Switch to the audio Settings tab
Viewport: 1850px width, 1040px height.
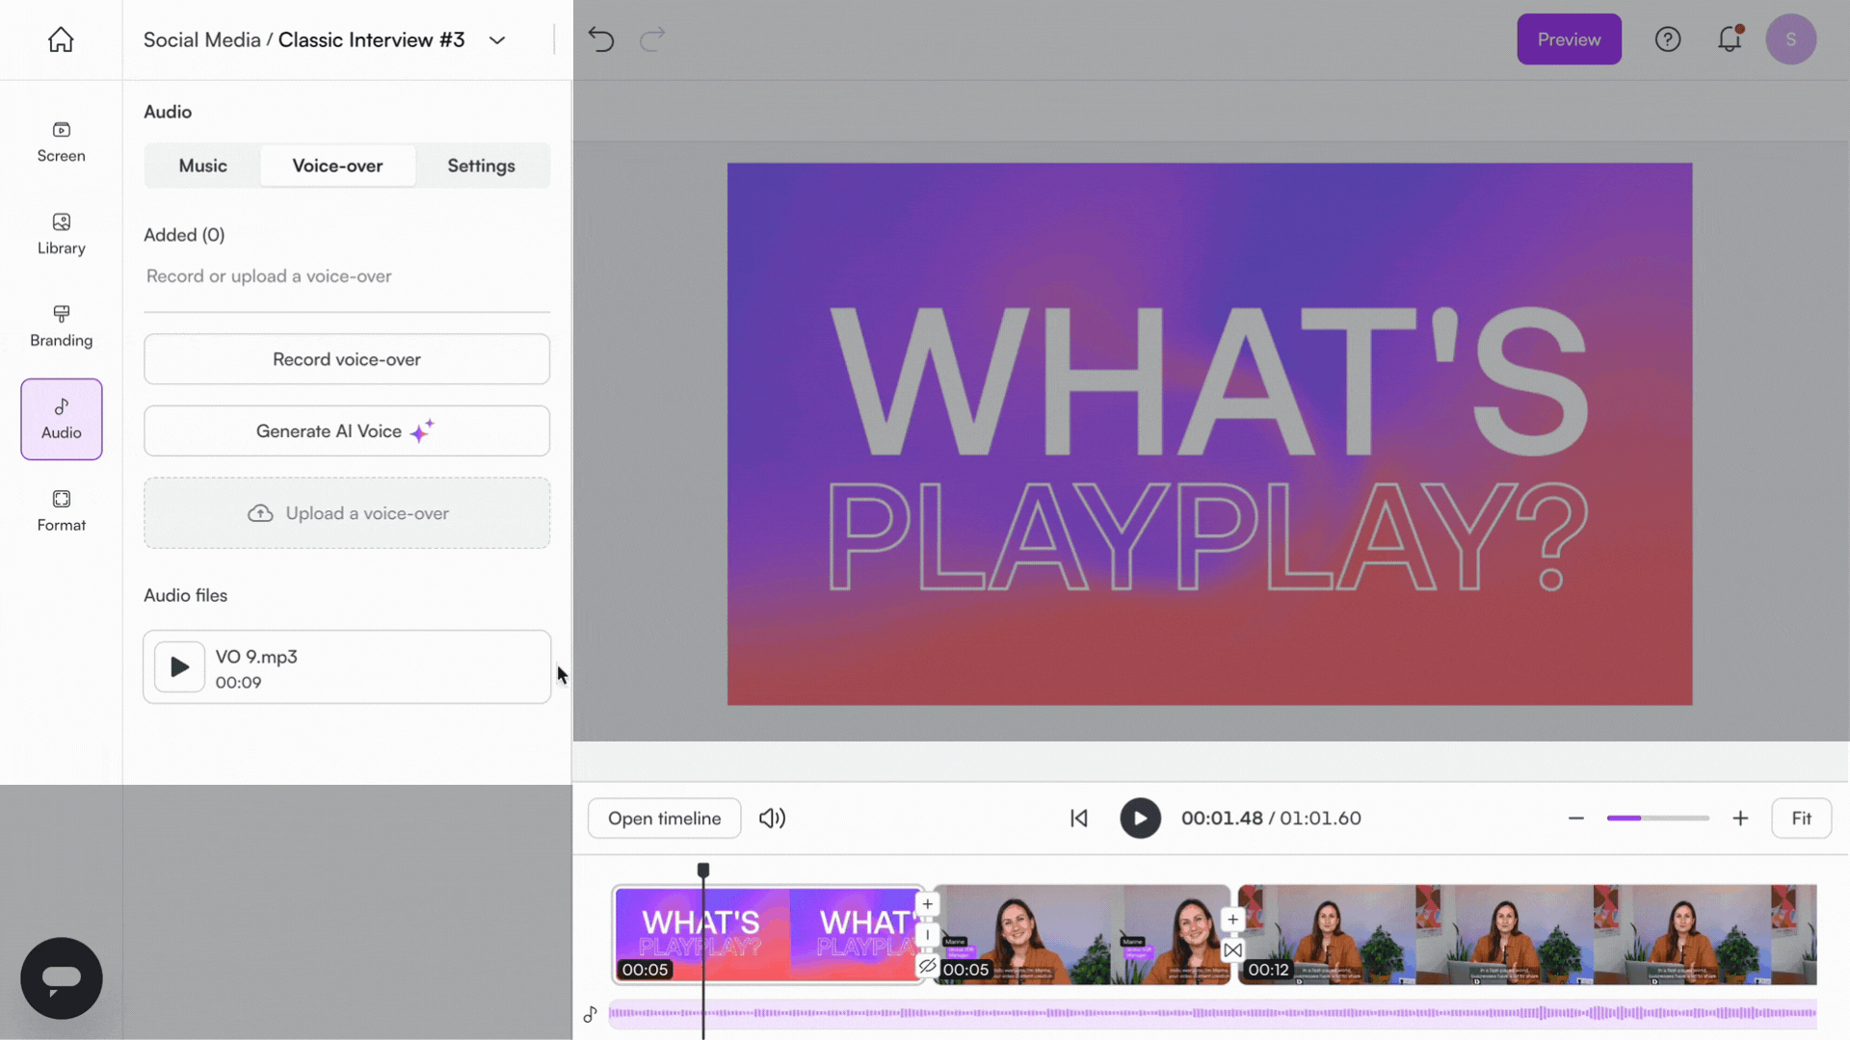481,166
